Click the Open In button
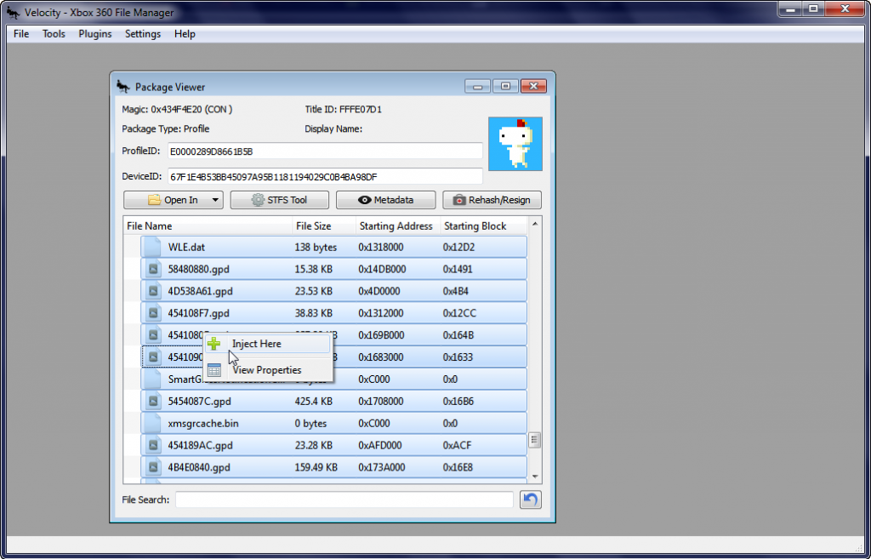 tap(174, 199)
